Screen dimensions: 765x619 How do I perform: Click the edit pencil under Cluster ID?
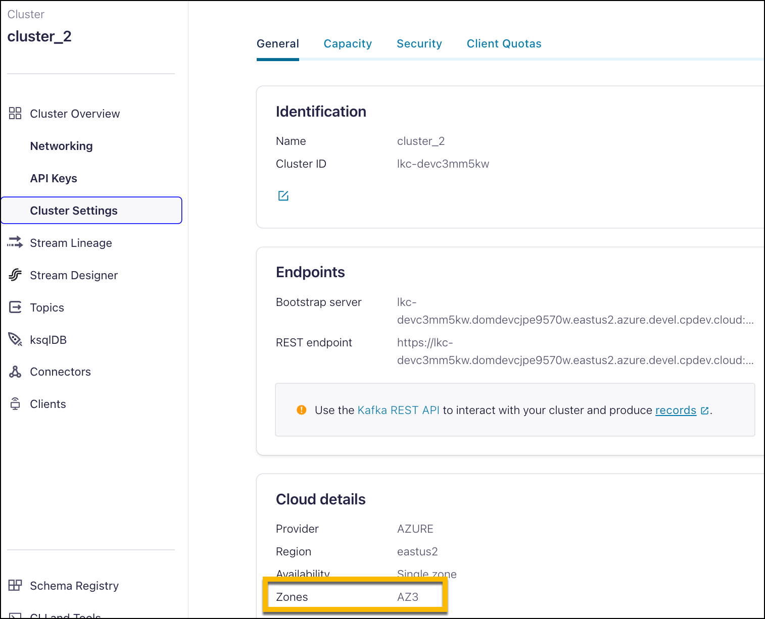[283, 195]
